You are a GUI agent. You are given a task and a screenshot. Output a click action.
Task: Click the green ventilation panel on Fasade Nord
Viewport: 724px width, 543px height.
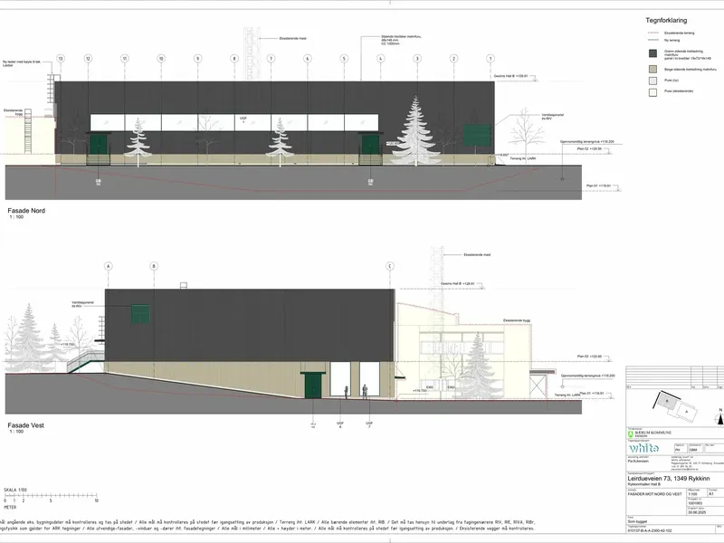point(477,135)
